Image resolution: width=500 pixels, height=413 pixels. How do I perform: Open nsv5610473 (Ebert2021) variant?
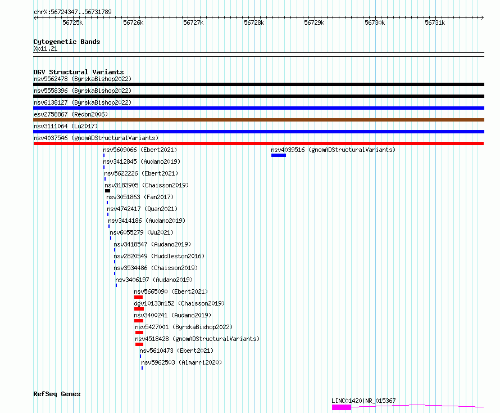click(x=176, y=351)
